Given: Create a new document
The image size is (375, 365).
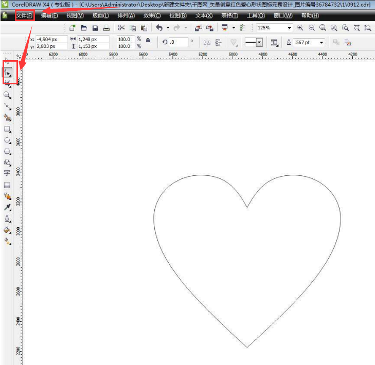Looking at the screenshot, I should point(72,28).
